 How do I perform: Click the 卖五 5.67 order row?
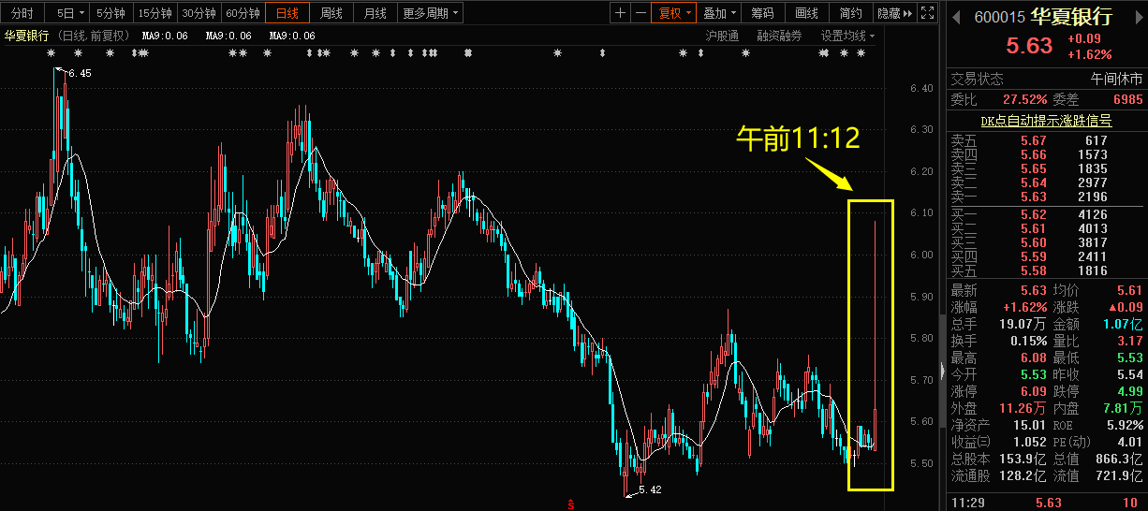click(1047, 140)
